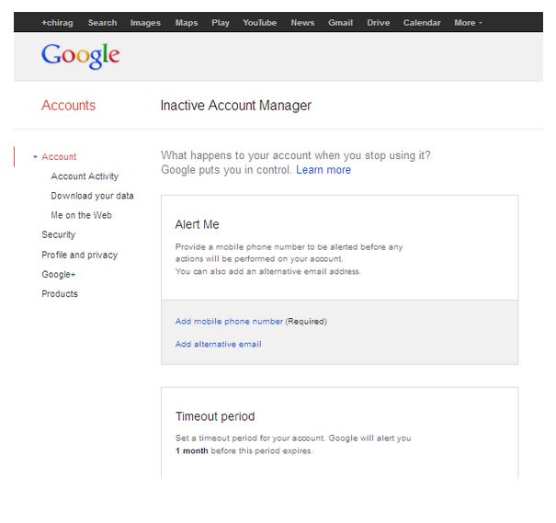The height and width of the screenshot is (523, 556).
Task: Click the '(Required)' label text
Action: coord(306,322)
